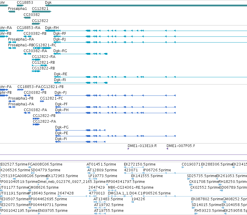Viewport: 247px width, 215px height.
Task: Click feature label 423071
Action: (131, 170)
